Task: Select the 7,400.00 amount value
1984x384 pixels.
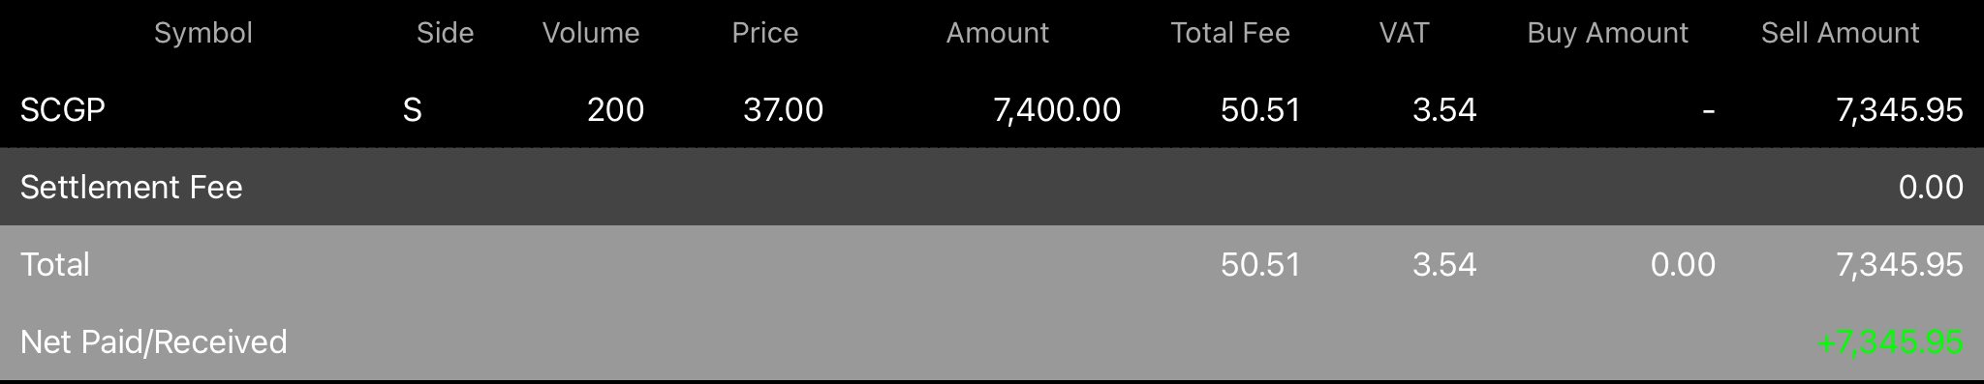Action: [1057, 110]
